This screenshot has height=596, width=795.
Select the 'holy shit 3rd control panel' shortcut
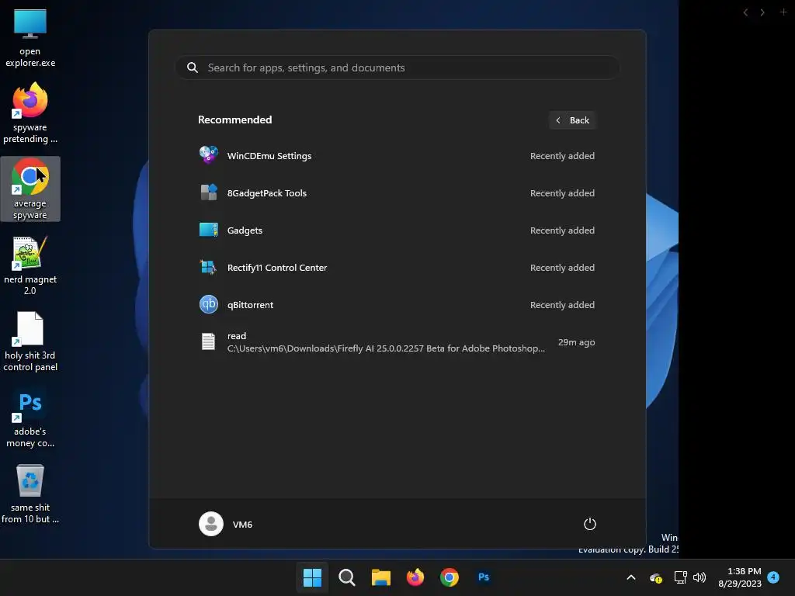point(30,341)
